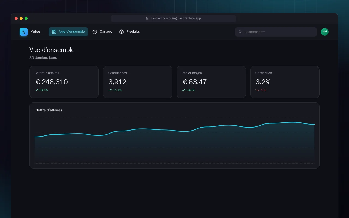Click the Canaux pie chart icon
The height and width of the screenshot is (218, 349).
[95, 32]
